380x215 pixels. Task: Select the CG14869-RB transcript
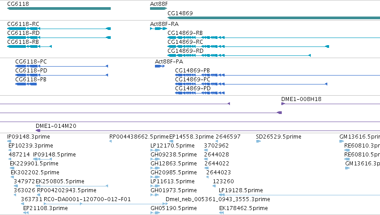[x=274, y=38]
